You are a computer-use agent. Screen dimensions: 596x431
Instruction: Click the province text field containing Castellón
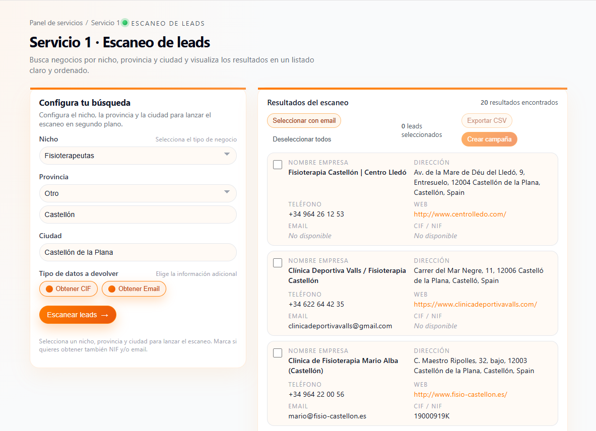click(138, 214)
